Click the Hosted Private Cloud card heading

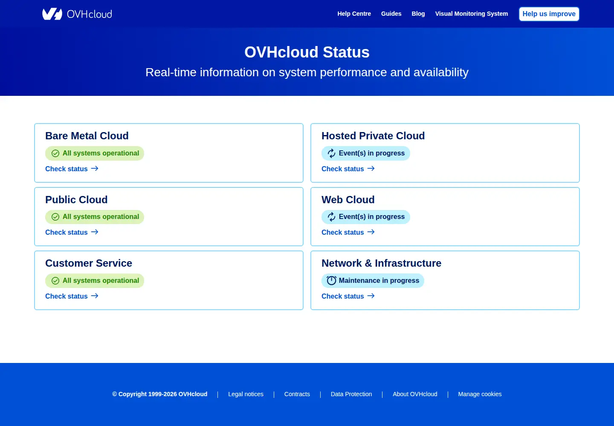click(x=373, y=136)
